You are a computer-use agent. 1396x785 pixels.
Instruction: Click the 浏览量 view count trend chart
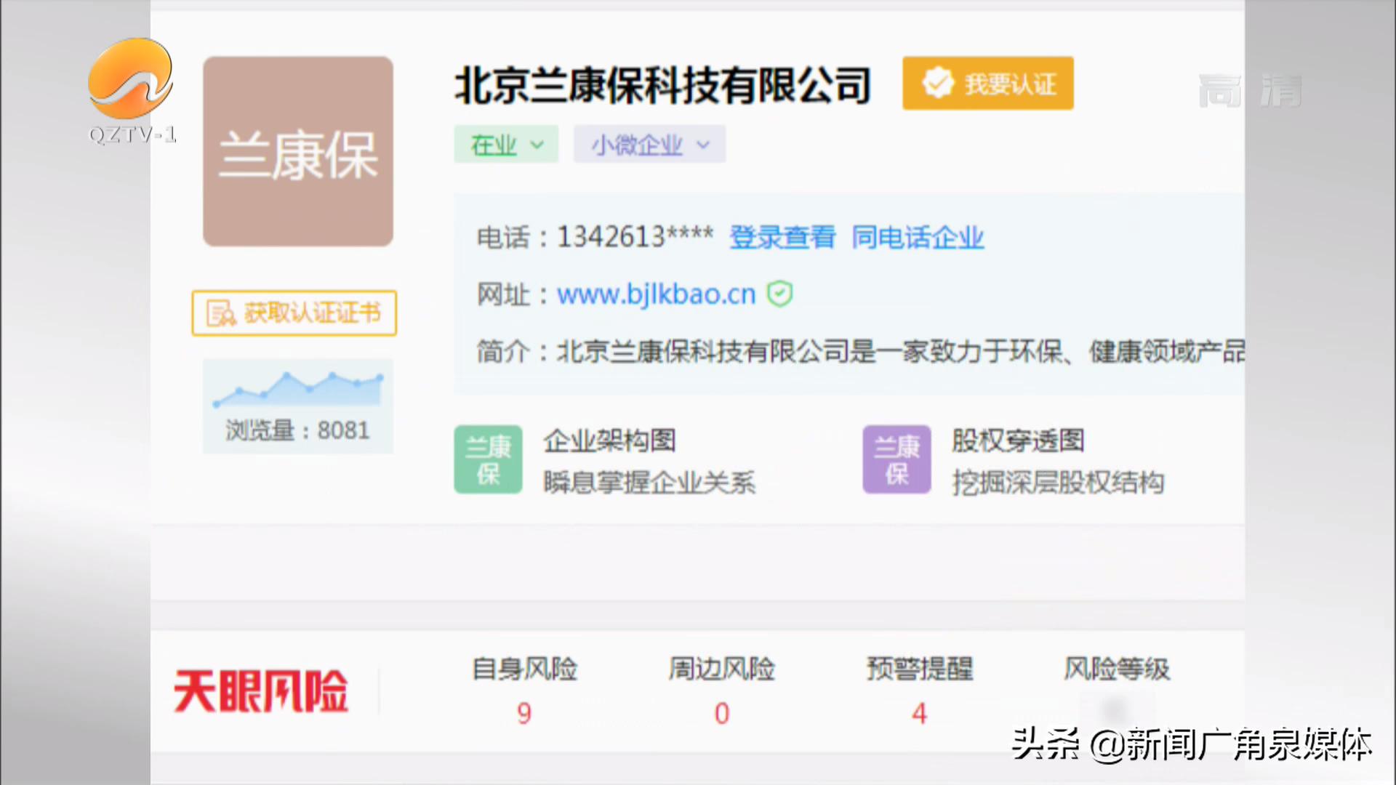click(x=298, y=390)
